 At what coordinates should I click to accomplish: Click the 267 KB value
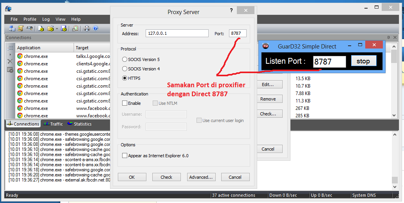[302, 108]
